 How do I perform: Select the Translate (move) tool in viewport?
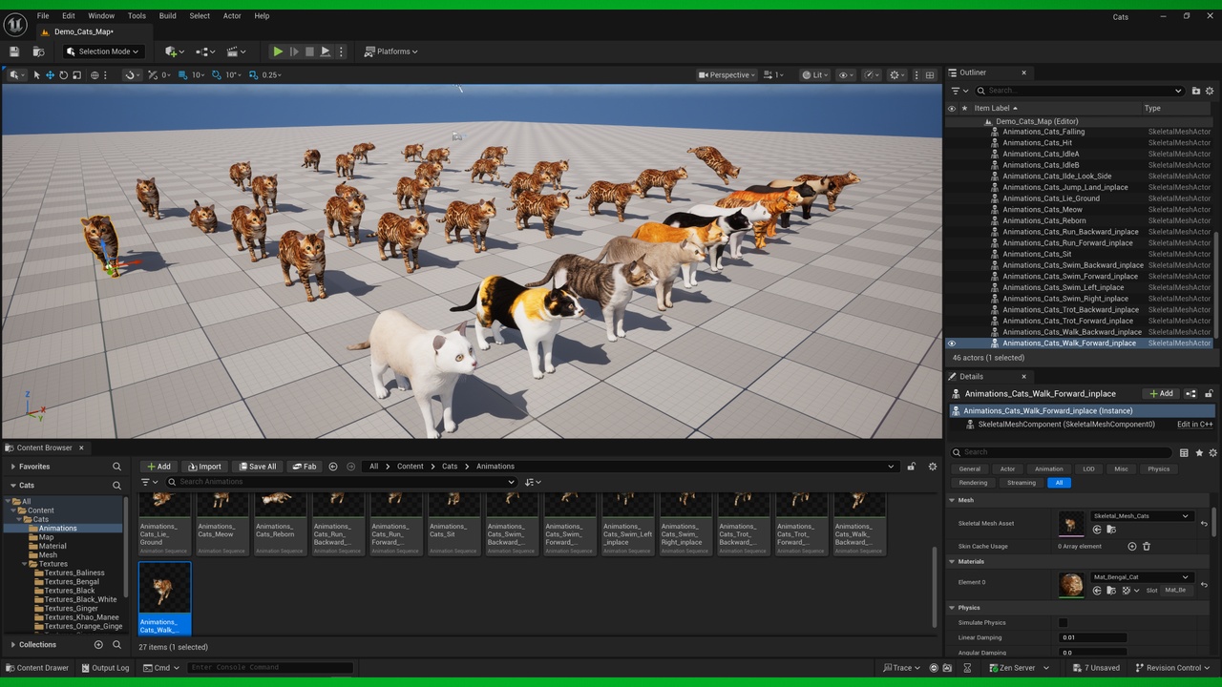point(50,74)
